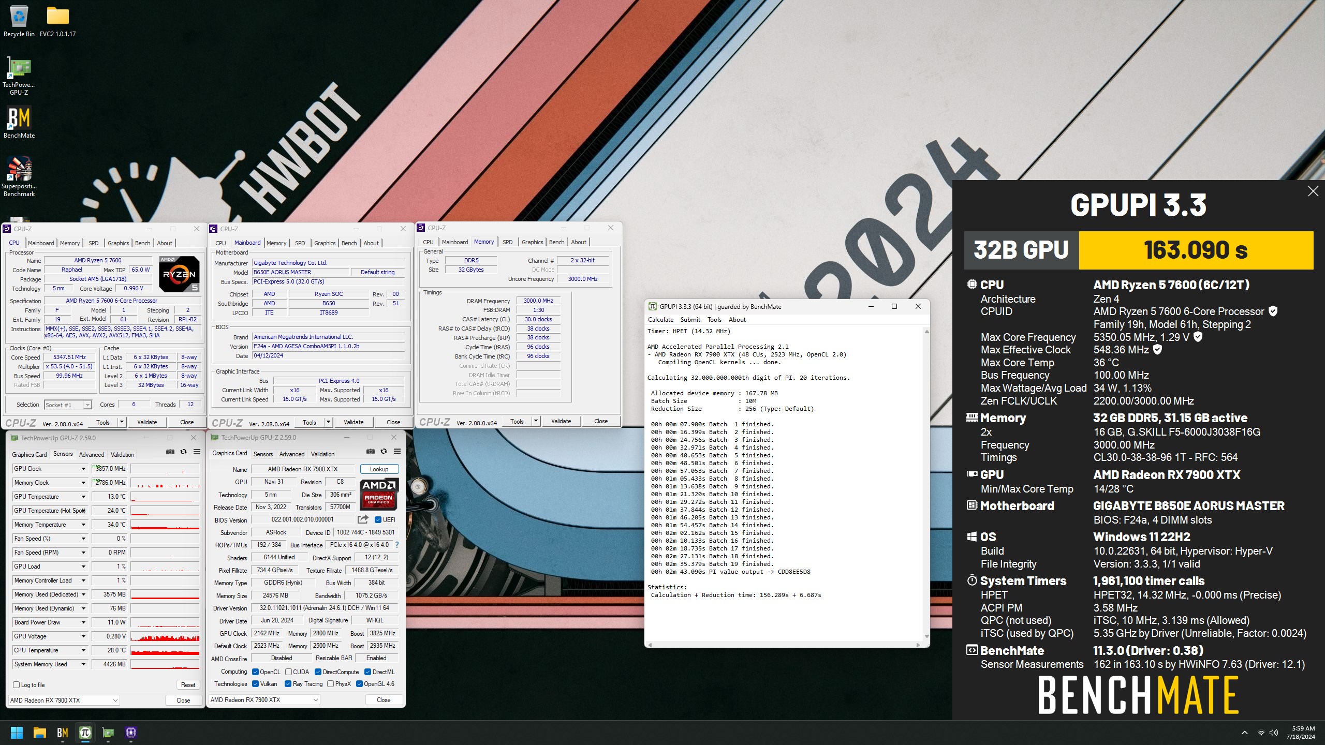Switch to CPU-Z in the taskbar

click(x=131, y=733)
